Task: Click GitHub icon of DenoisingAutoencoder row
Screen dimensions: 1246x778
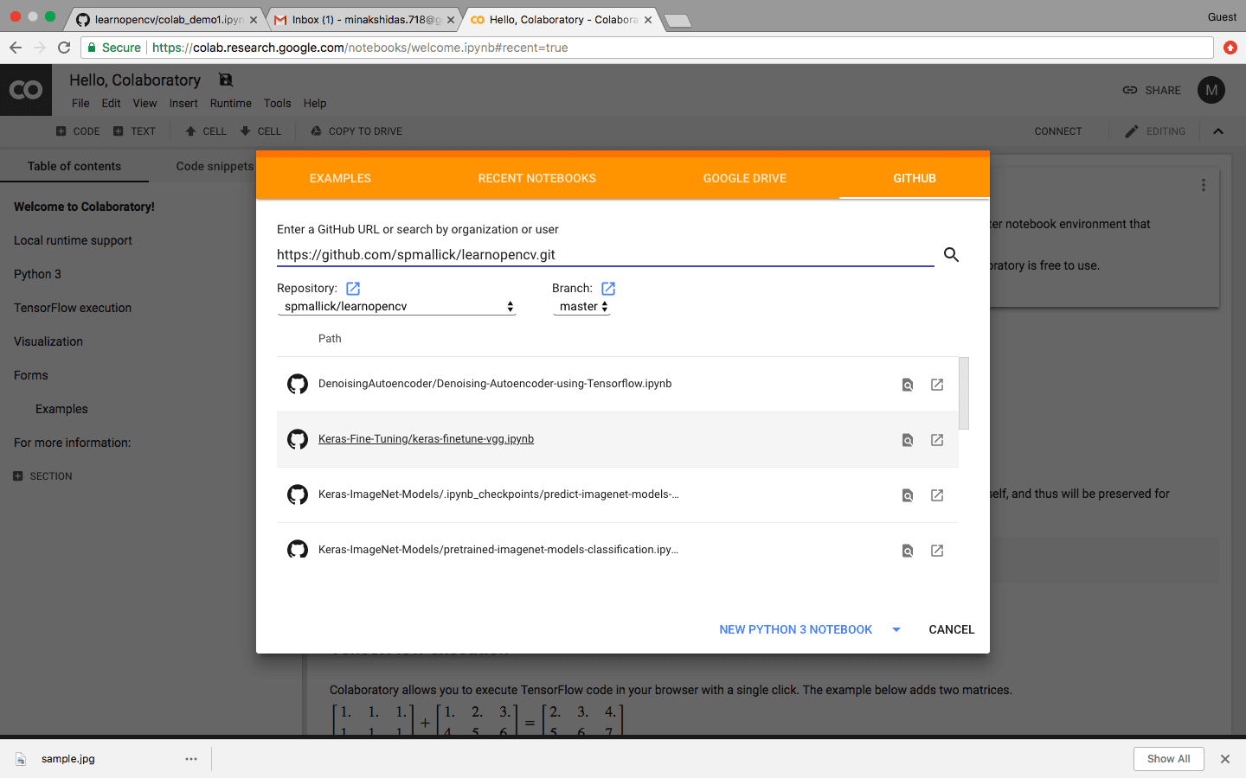Action: point(298,384)
